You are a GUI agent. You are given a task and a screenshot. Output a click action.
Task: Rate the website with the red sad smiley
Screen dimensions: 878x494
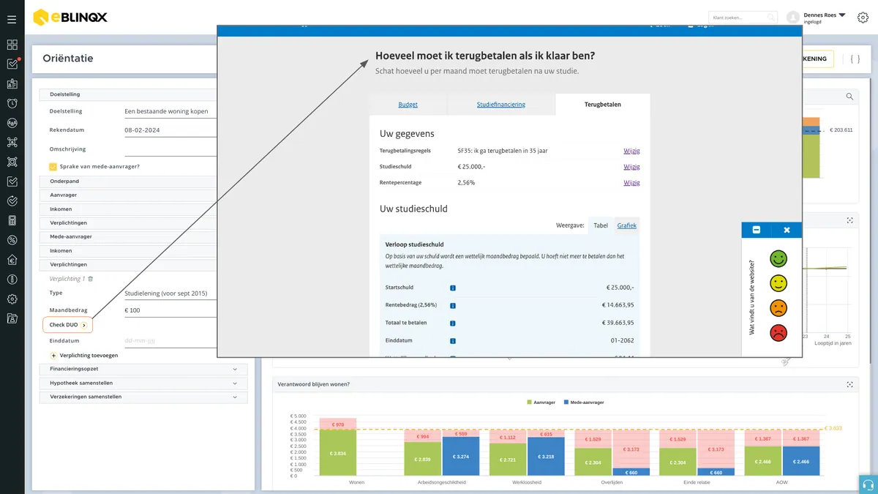tap(778, 333)
